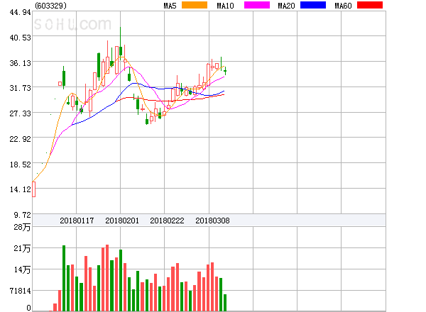Screen dimensions: 426x312
Task: Click the 36.13 price axis label
Action: [20, 63]
